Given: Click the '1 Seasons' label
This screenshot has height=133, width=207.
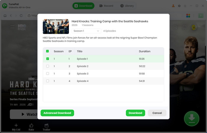Looking at the screenshot, I should tap(88, 25).
